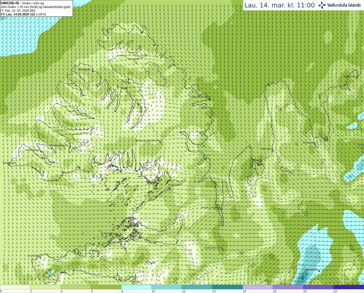Click the Steingrímsfjarðarheiði station label
364x293 pixels.
(148, 141)
